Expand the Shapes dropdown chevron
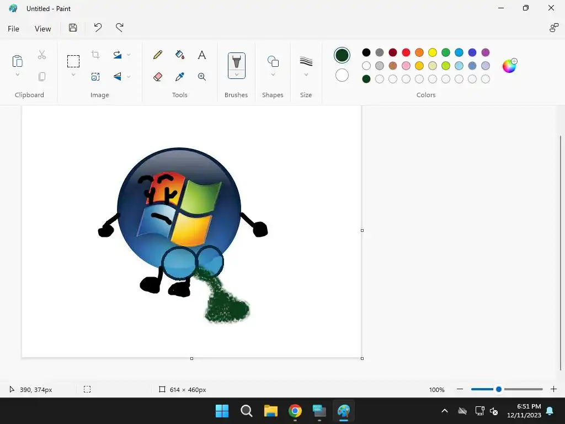The height and width of the screenshot is (424, 565). (x=273, y=75)
